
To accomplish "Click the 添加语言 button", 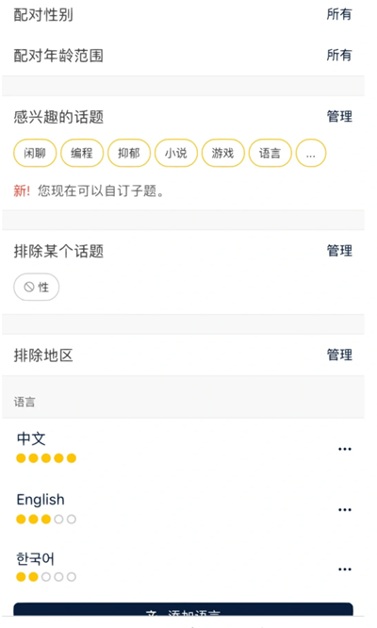I will tap(183, 609).
